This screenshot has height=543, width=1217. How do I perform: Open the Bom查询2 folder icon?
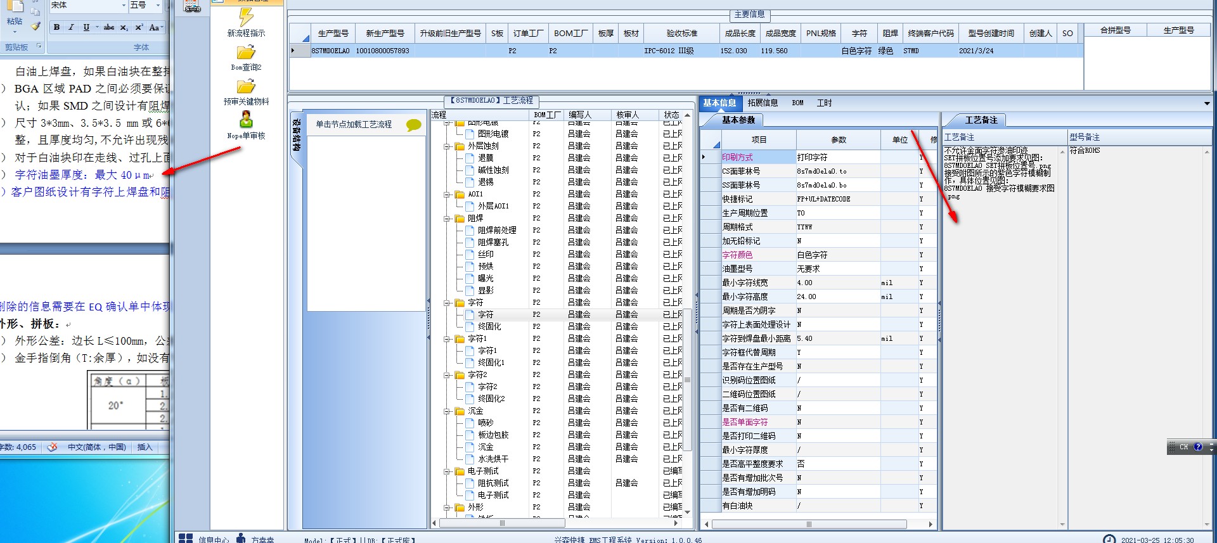click(x=246, y=52)
